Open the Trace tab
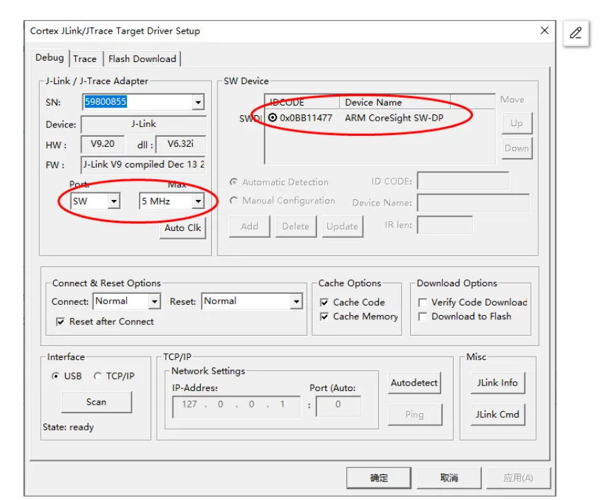611x500 pixels. click(x=85, y=59)
